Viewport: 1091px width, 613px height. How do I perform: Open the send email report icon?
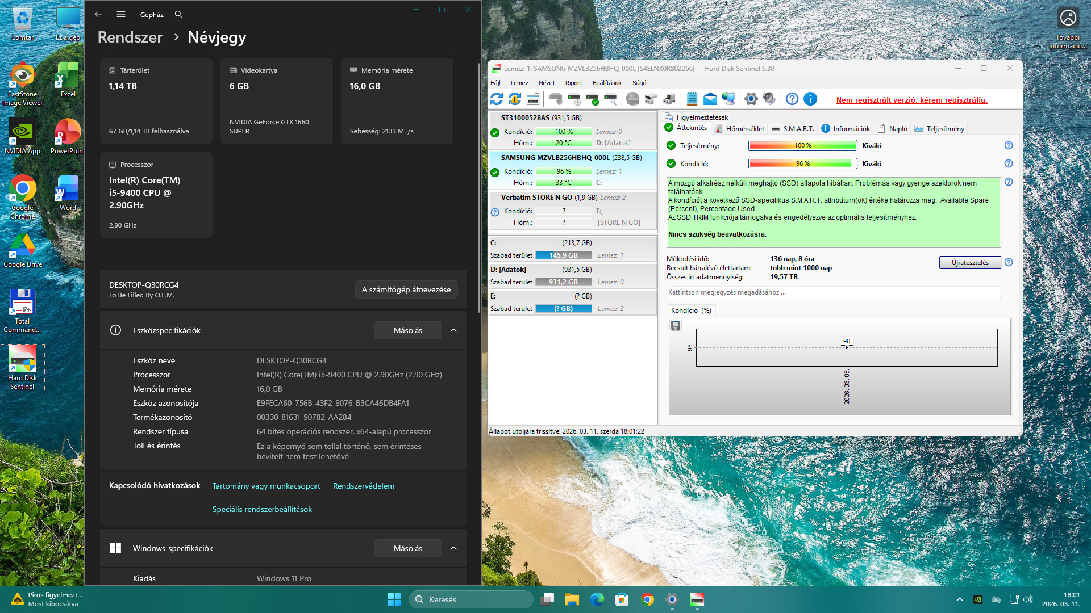pyautogui.click(x=710, y=99)
